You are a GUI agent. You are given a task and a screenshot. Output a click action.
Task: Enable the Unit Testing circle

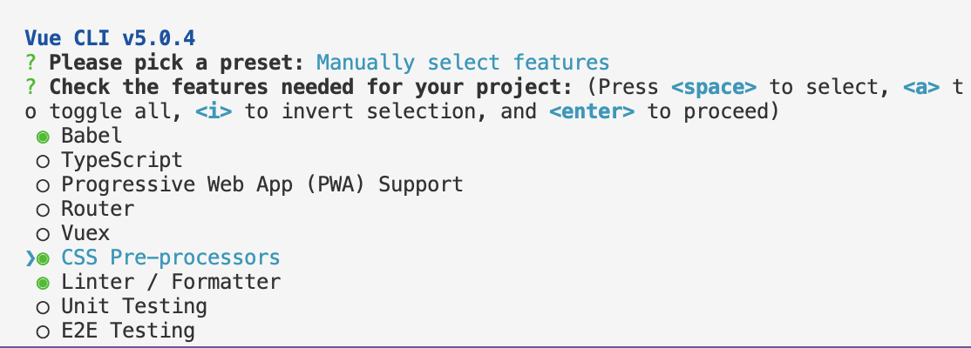point(43,308)
